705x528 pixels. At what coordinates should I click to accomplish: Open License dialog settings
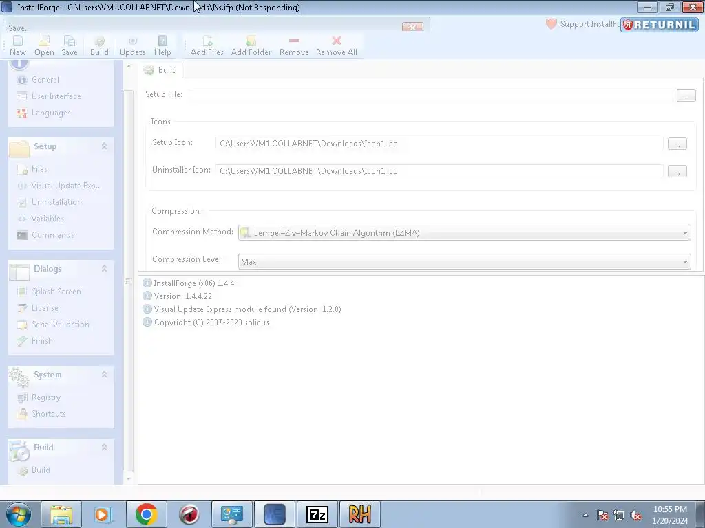click(38, 308)
